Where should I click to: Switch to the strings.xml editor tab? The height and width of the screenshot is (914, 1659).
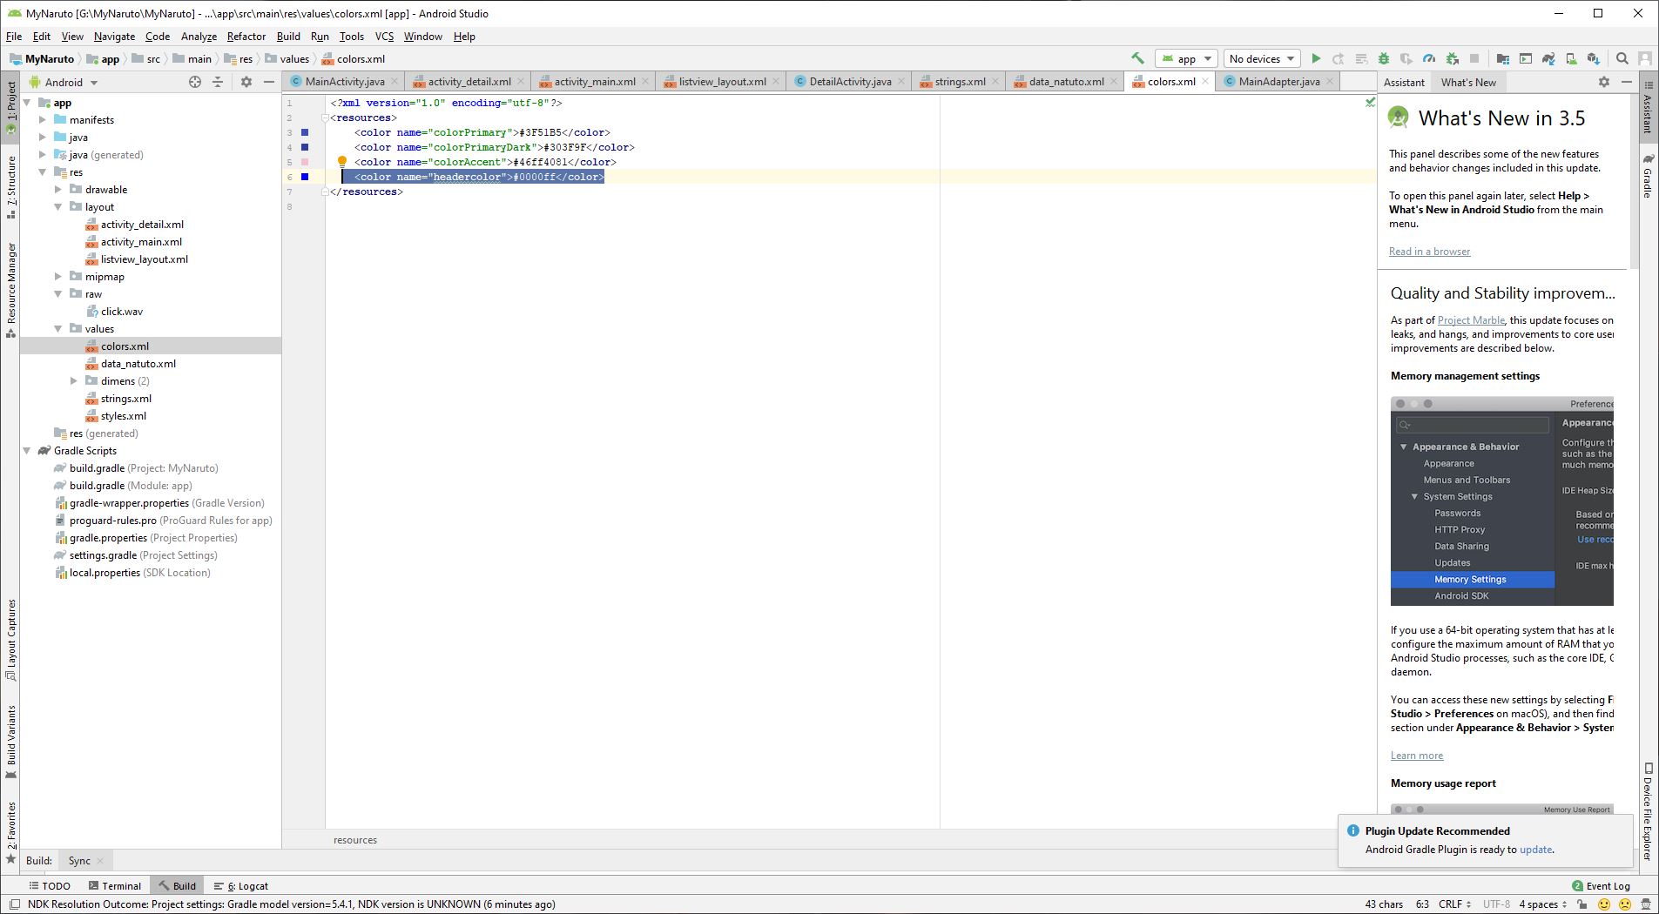coord(960,82)
